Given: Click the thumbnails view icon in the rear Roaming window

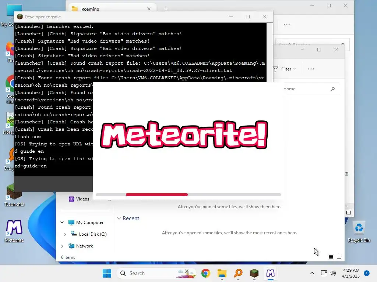Looking at the screenshot, I should point(349,213).
